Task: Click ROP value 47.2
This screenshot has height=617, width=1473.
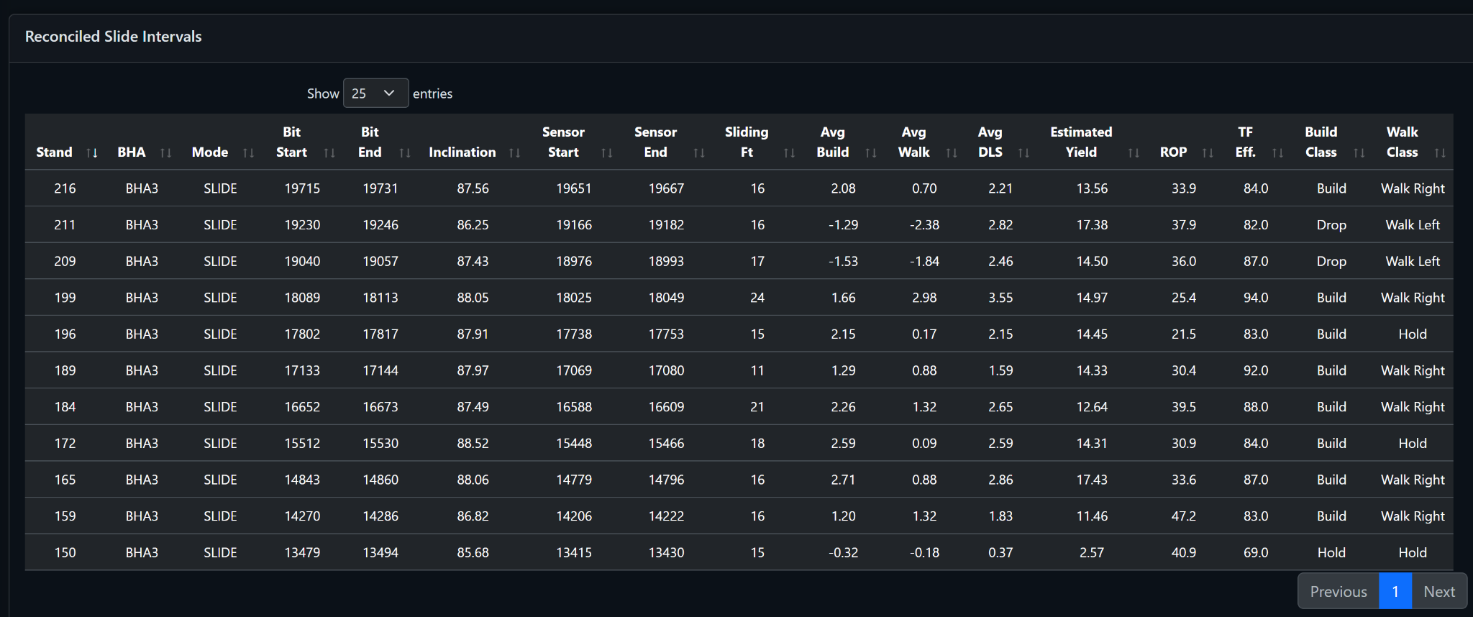Action: (1185, 516)
